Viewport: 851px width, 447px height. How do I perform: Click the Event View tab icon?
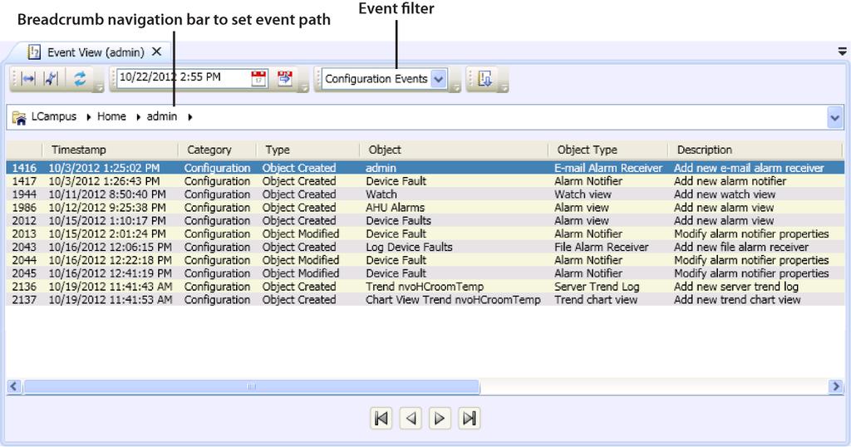point(34,52)
